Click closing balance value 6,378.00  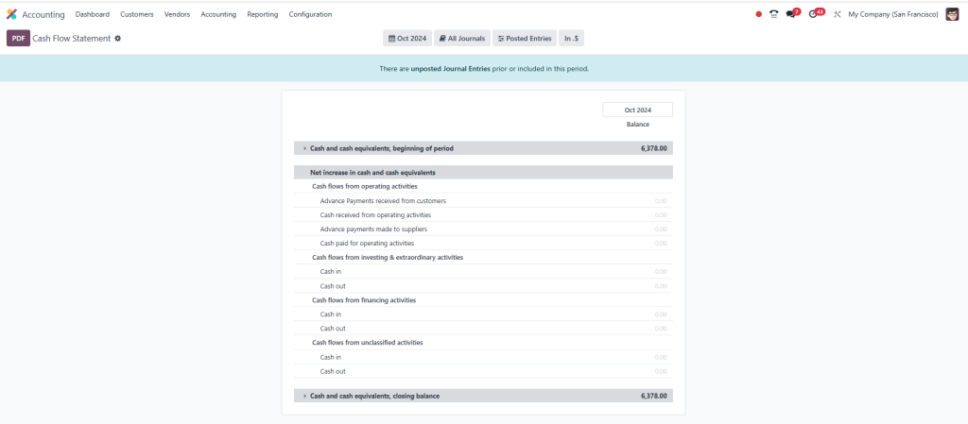[x=654, y=396]
